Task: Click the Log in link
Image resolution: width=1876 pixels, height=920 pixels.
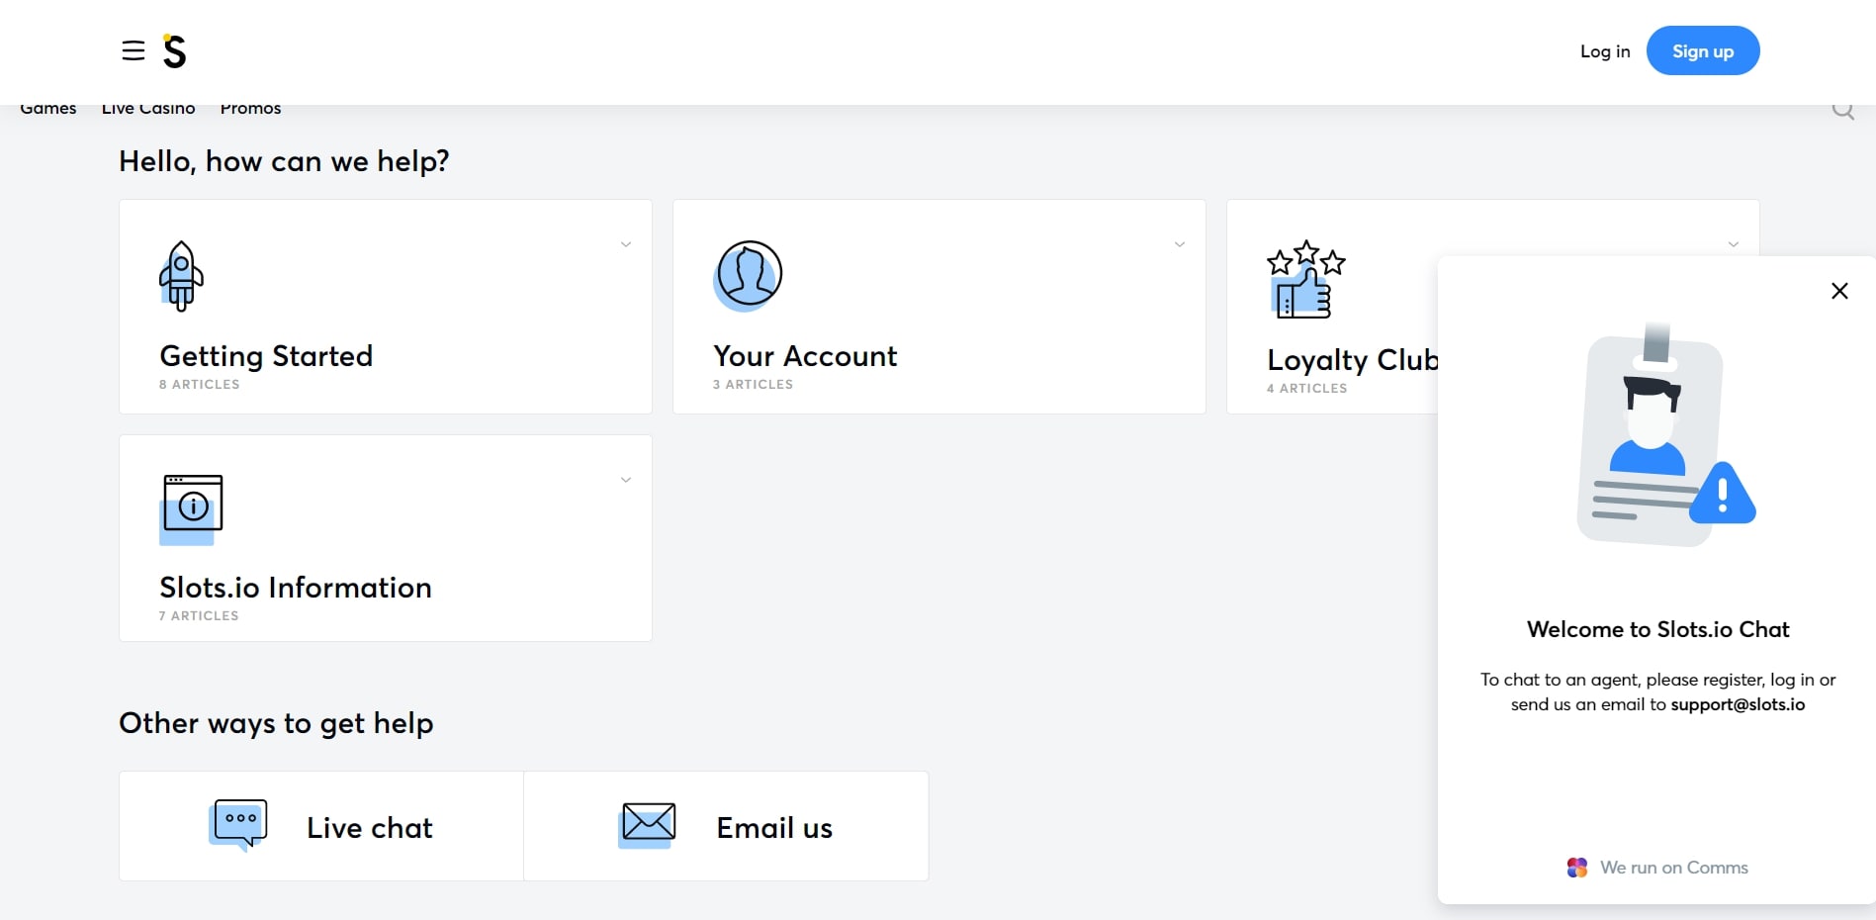Action: click(1605, 51)
